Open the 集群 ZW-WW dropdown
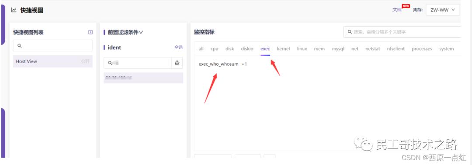Viewport: 472px width, 165px height. (x=443, y=10)
